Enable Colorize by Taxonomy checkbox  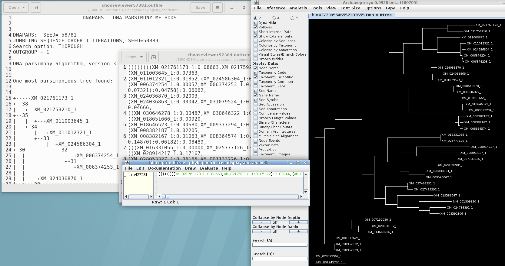coord(255,45)
